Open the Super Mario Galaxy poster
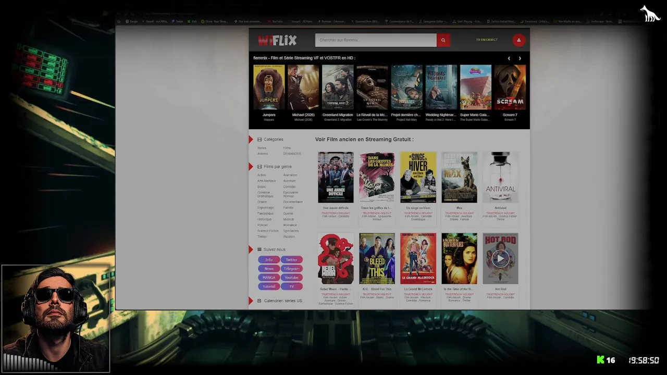Screen dimensions: 667x375 point(475,87)
